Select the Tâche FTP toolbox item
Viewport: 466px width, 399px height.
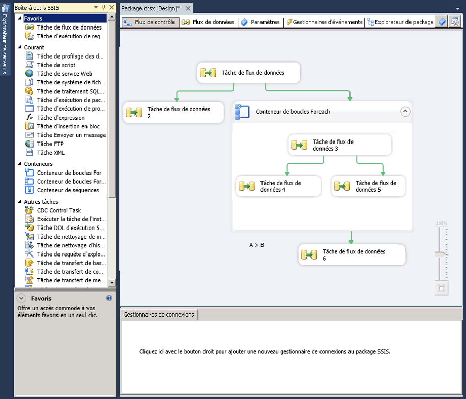point(50,144)
